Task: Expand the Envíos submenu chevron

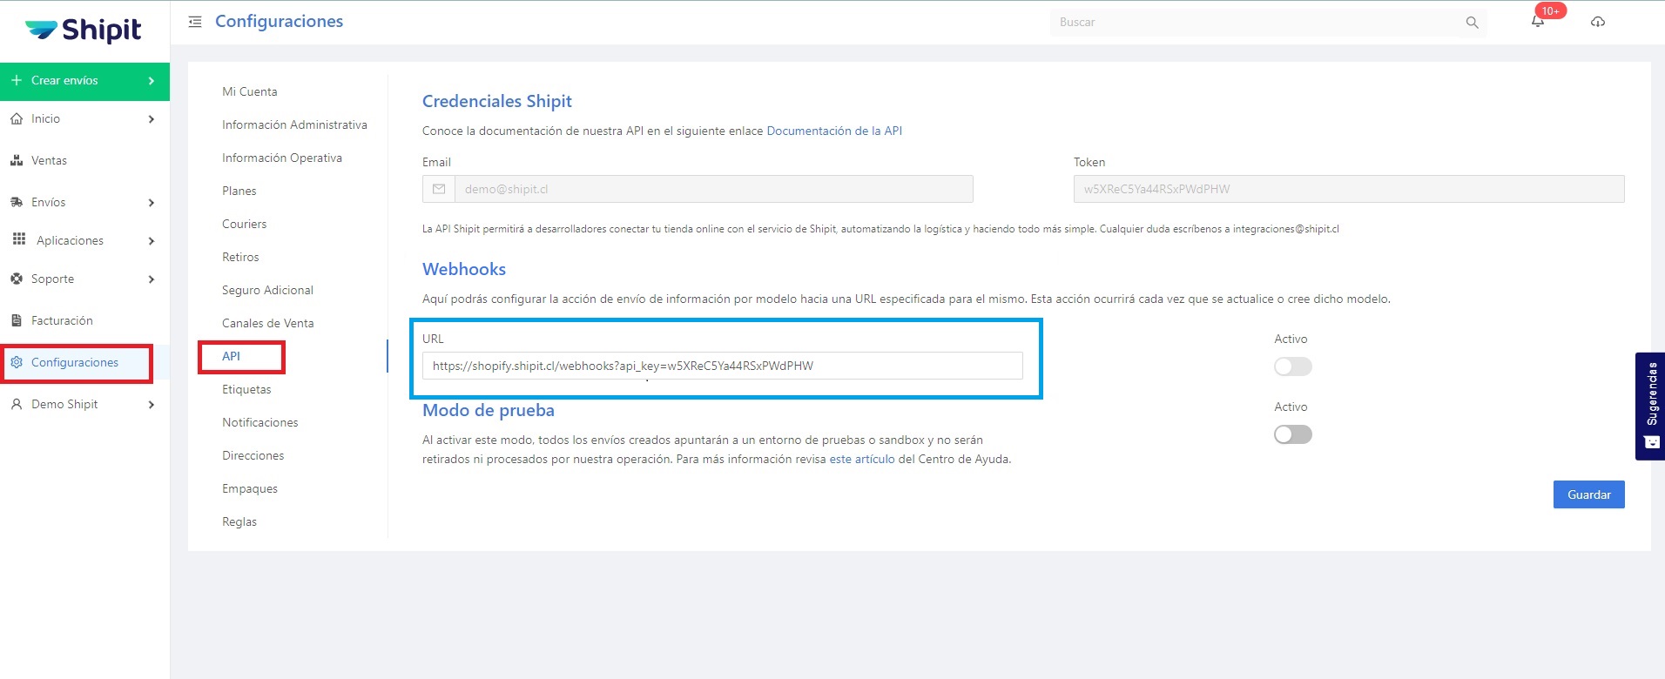Action: pyautogui.click(x=152, y=203)
